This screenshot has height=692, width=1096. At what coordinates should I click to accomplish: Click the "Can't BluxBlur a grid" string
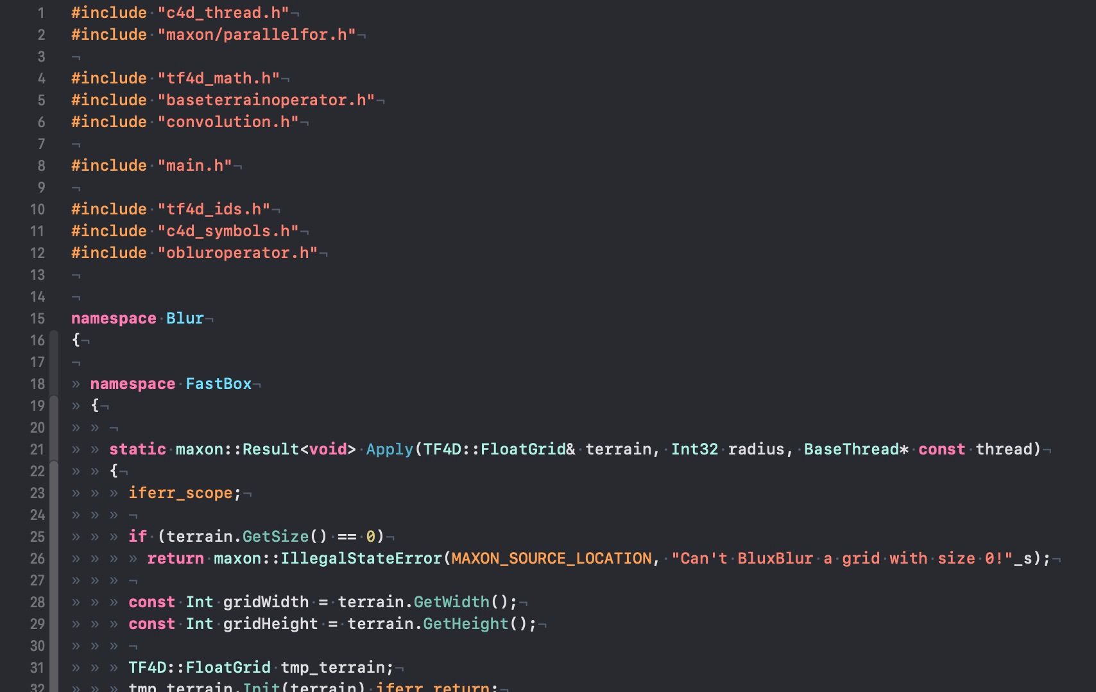pos(842,558)
